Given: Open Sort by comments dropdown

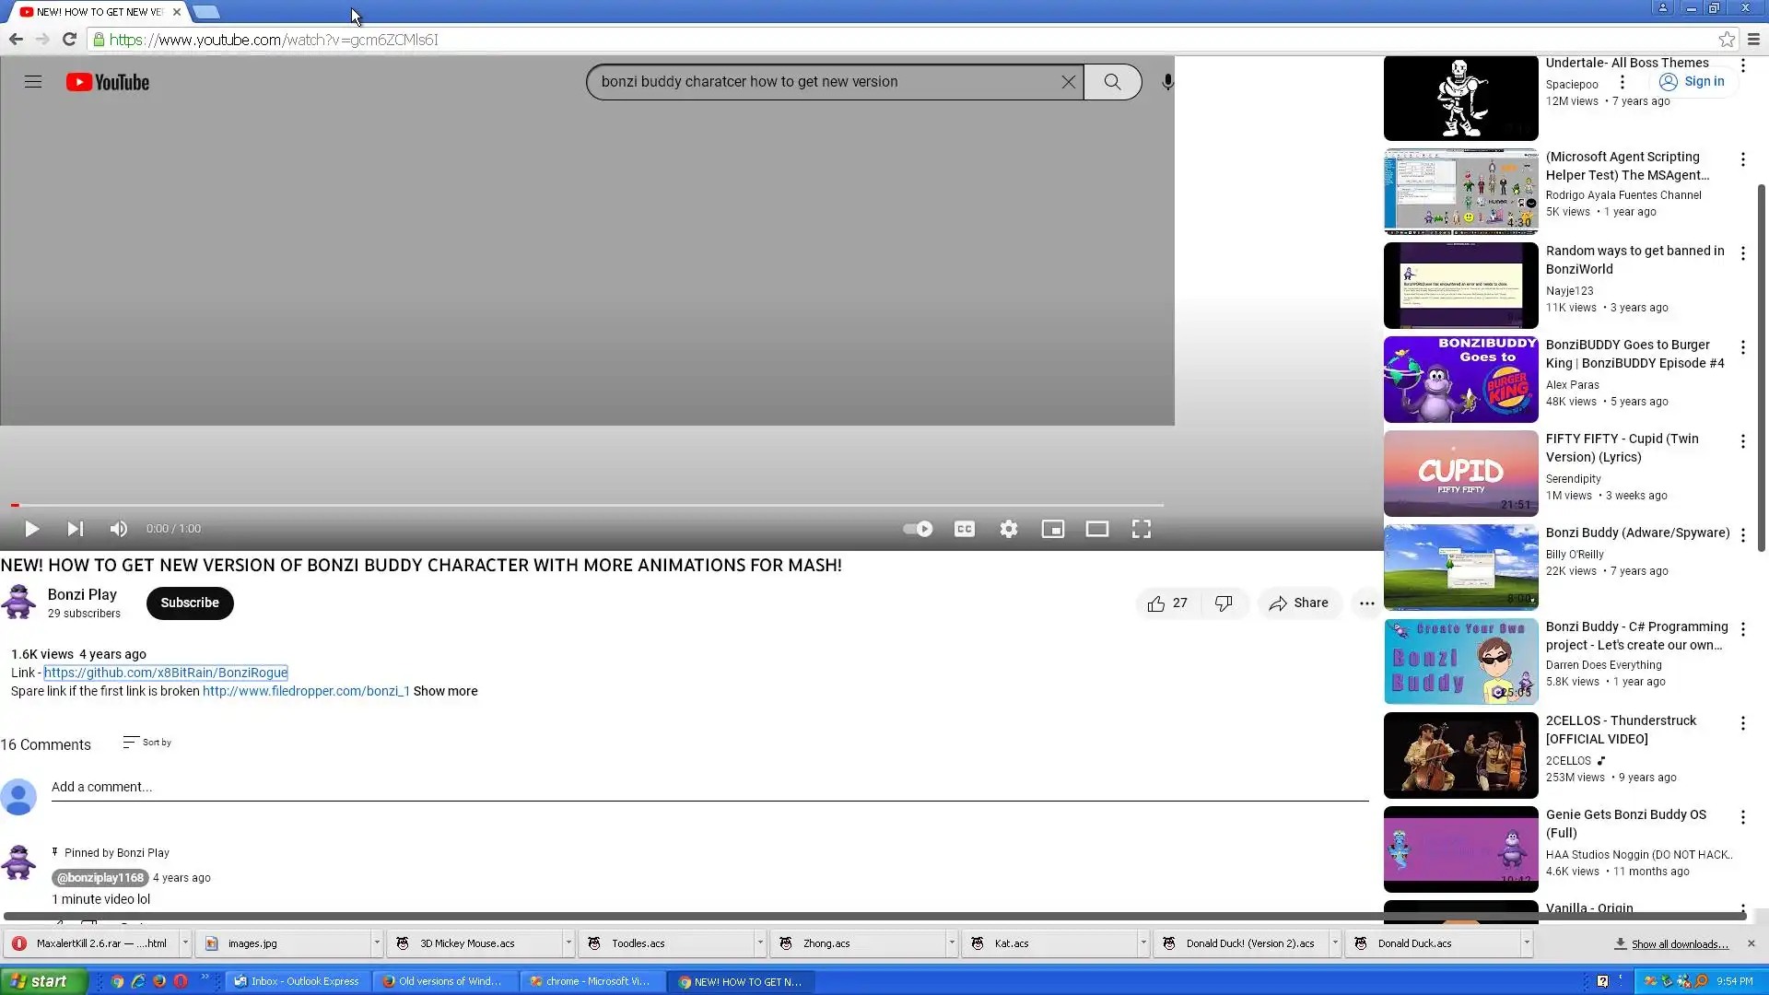Looking at the screenshot, I should pyautogui.click(x=147, y=743).
